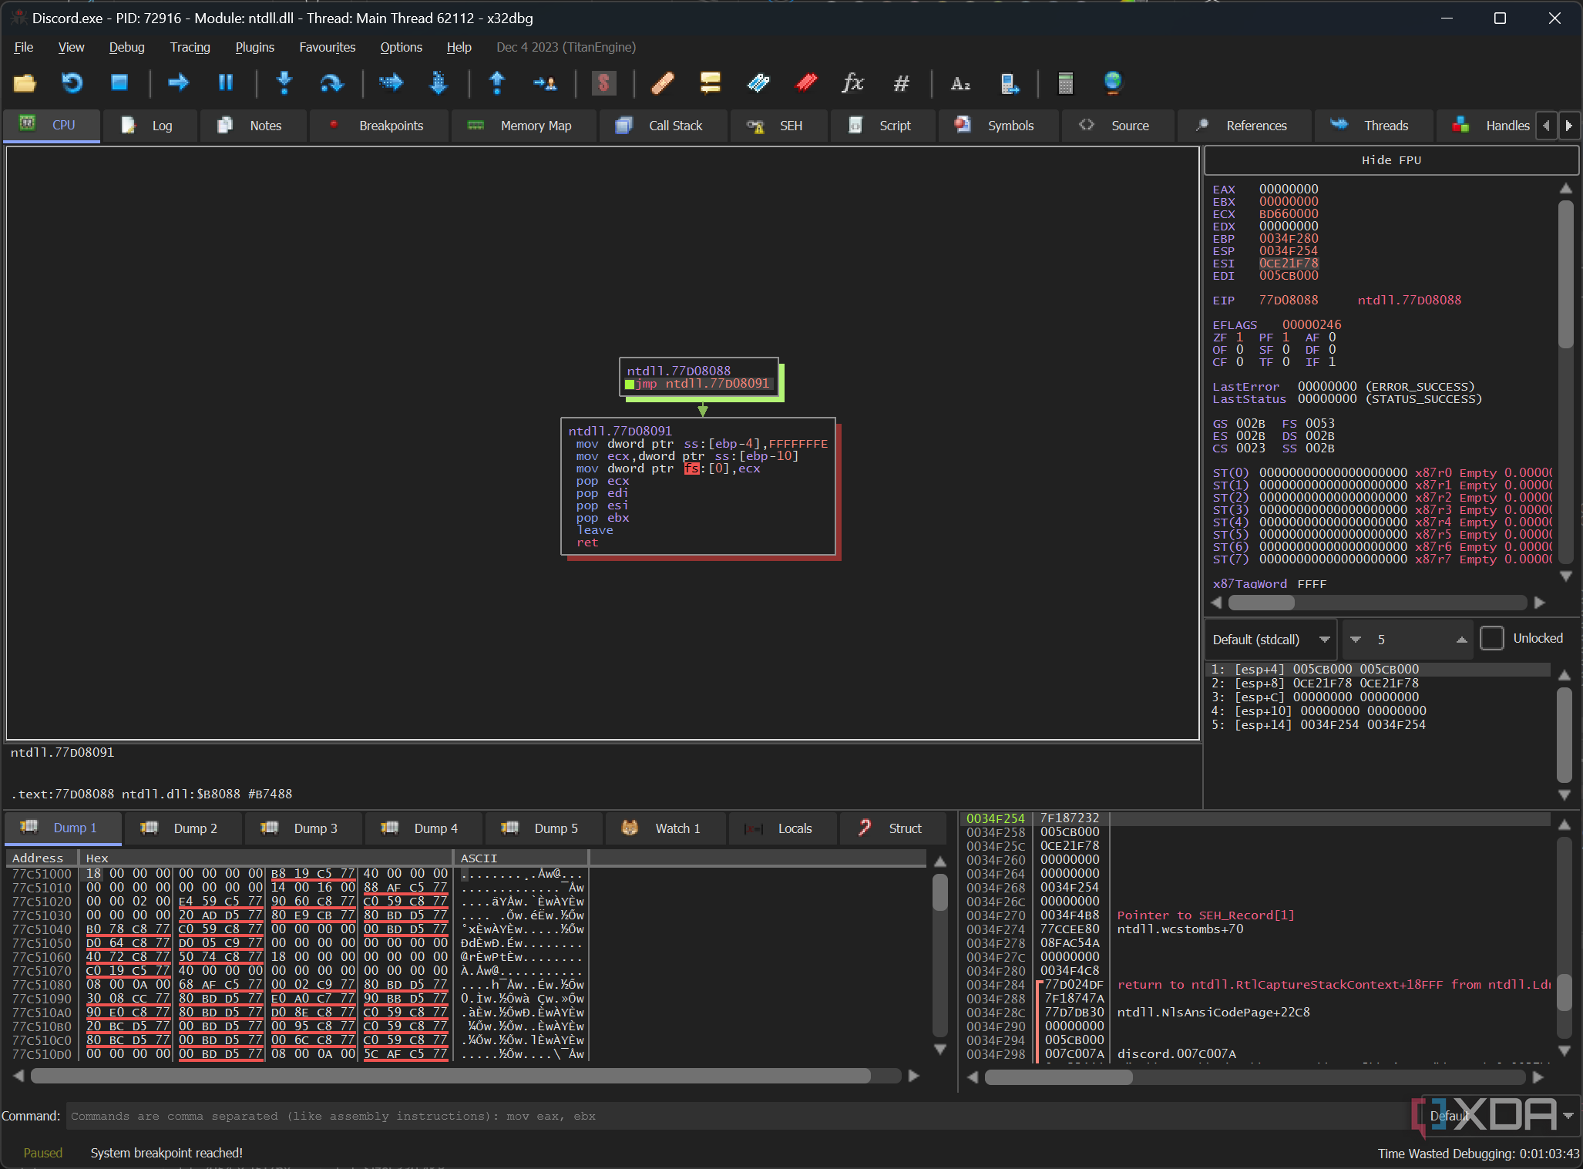The width and height of the screenshot is (1583, 1169).
Task: Toggle the Unlocked checkbox for call arguments
Action: click(x=1492, y=638)
